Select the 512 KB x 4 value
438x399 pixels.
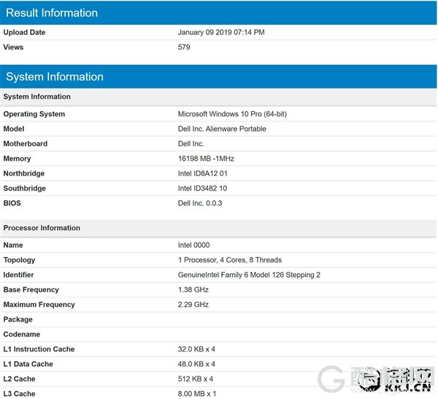tap(196, 379)
